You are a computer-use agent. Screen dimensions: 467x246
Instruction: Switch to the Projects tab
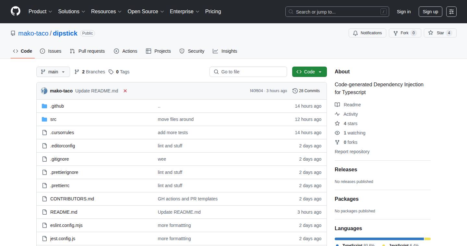tap(158, 51)
